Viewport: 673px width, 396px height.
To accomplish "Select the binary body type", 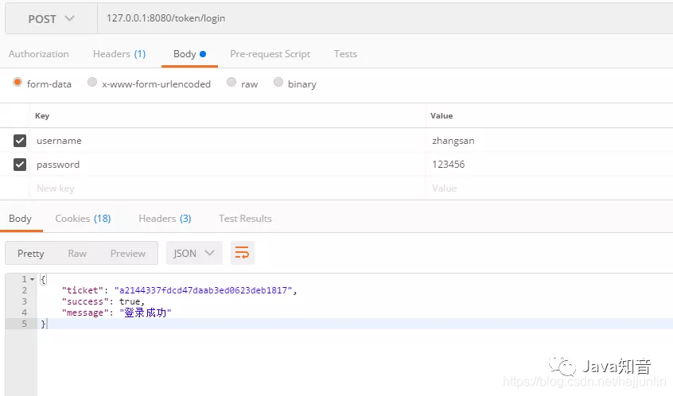I will (278, 82).
